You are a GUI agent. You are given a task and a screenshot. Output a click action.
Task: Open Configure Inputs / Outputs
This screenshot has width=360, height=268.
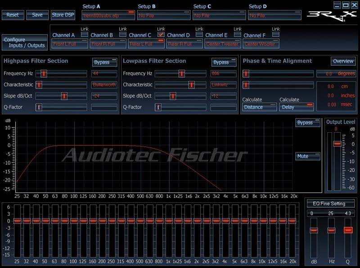24,43
